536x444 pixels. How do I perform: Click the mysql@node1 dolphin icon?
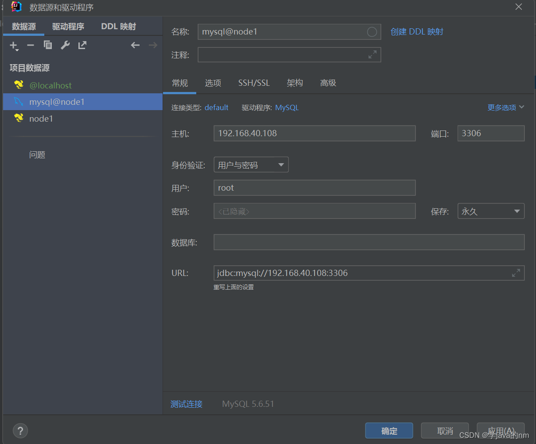coord(19,102)
